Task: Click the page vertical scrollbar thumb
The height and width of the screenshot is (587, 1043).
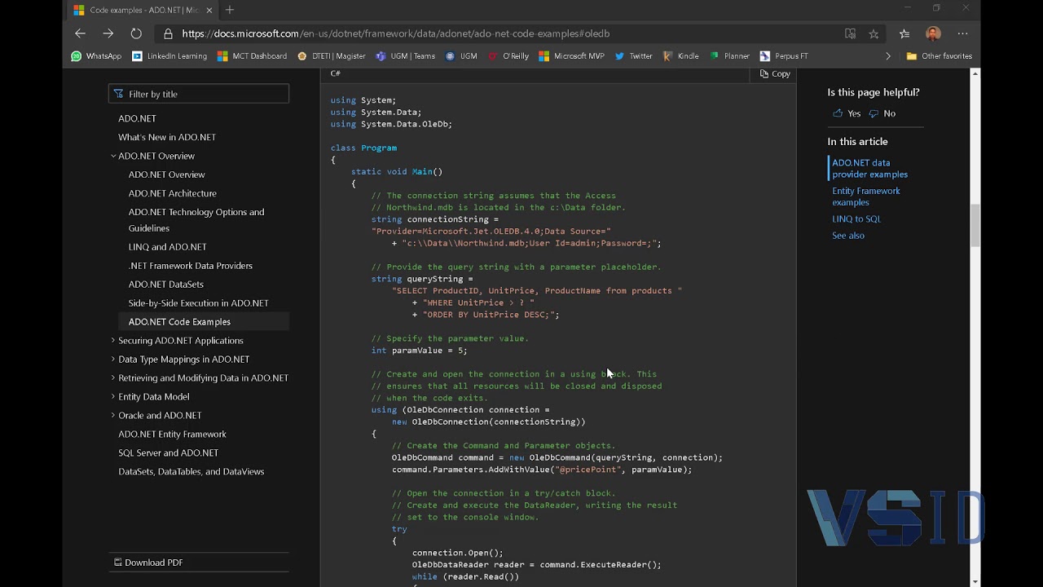Action: (975, 225)
